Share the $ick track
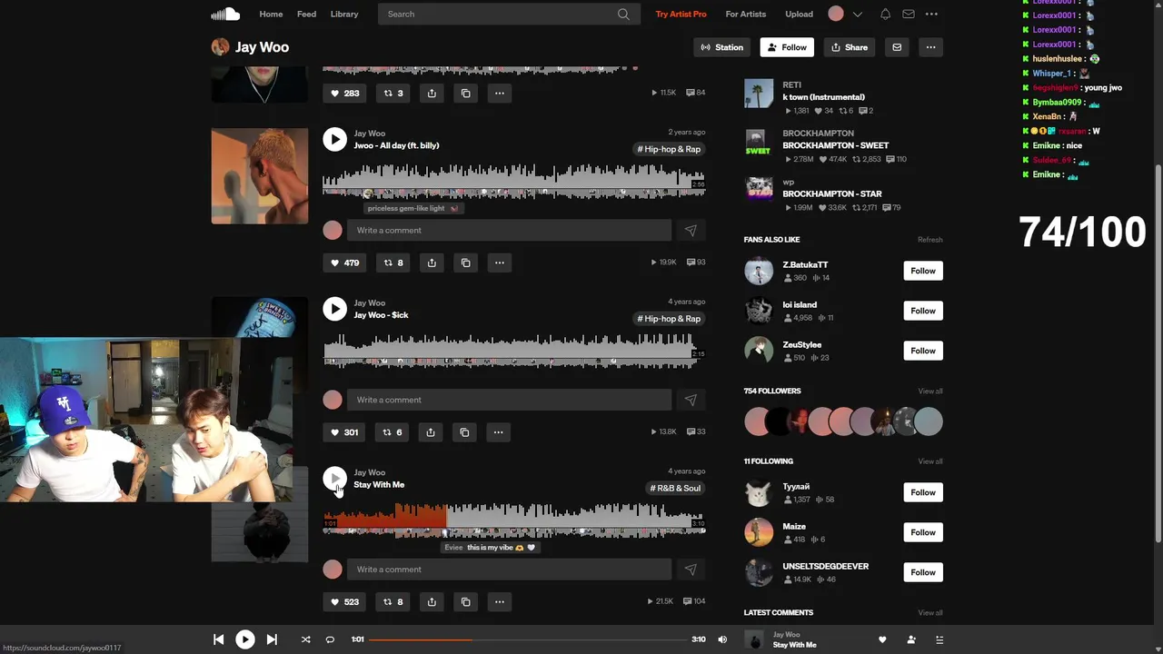 (431, 432)
